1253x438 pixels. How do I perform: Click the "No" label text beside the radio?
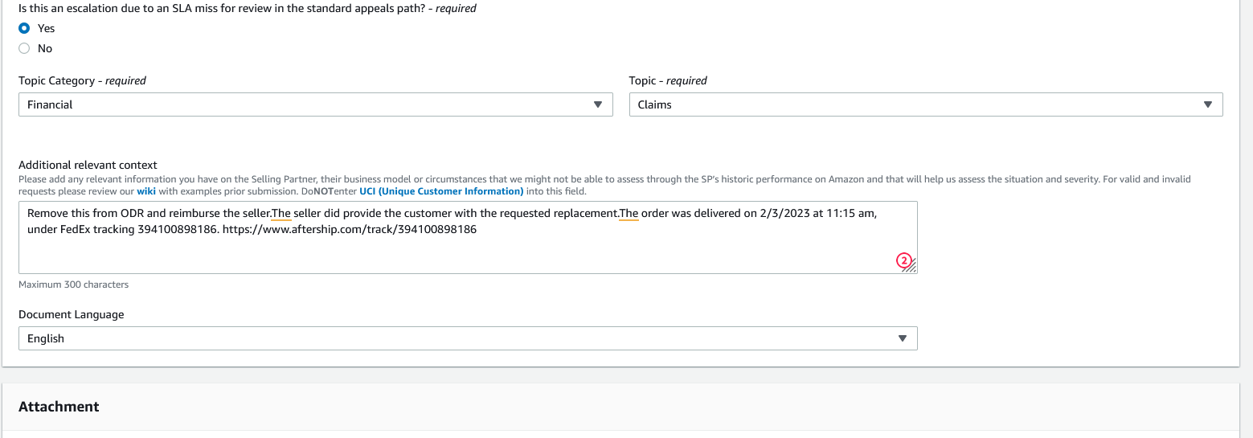tap(45, 48)
